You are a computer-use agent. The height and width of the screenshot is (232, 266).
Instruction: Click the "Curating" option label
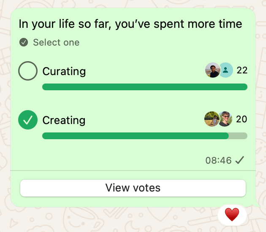[64, 71]
